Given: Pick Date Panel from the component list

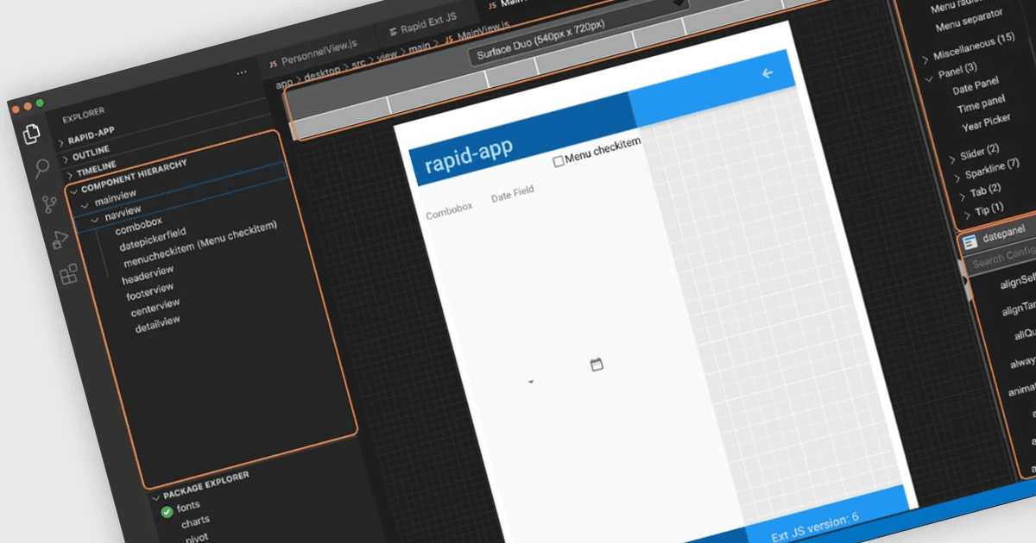Looking at the screenshot, I should 976,85.
